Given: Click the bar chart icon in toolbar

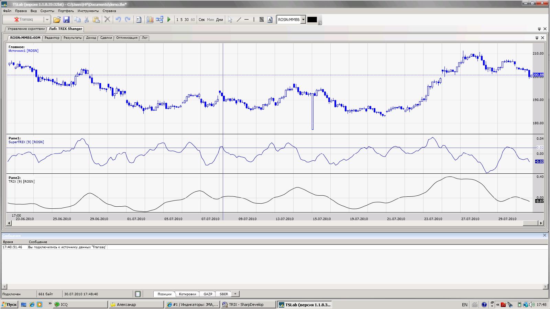Looking at the screenshot, I should 150,20.
